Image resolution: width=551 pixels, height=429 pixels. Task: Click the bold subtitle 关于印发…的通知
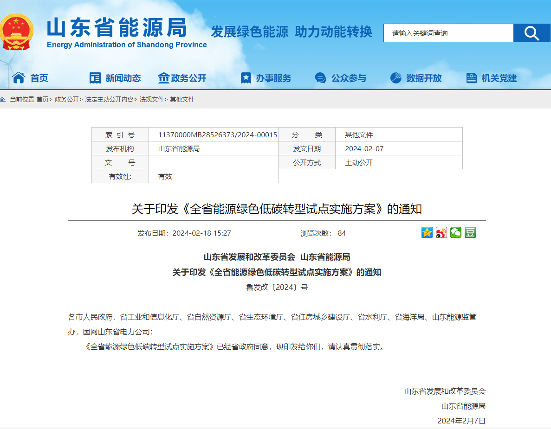click(277, 272)
